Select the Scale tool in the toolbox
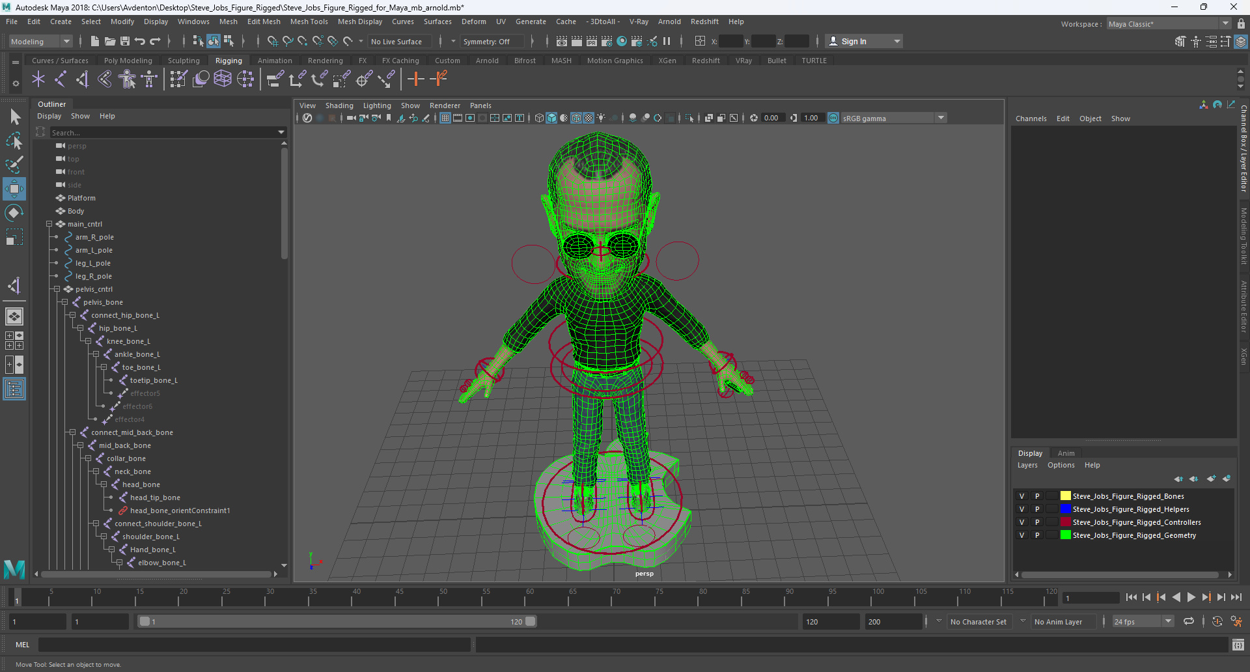 point(14,237)
